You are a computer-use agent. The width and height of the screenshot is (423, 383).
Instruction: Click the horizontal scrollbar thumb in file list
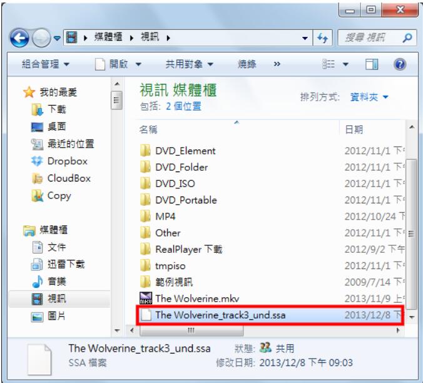pyautogui.click(x=191, y=330)
